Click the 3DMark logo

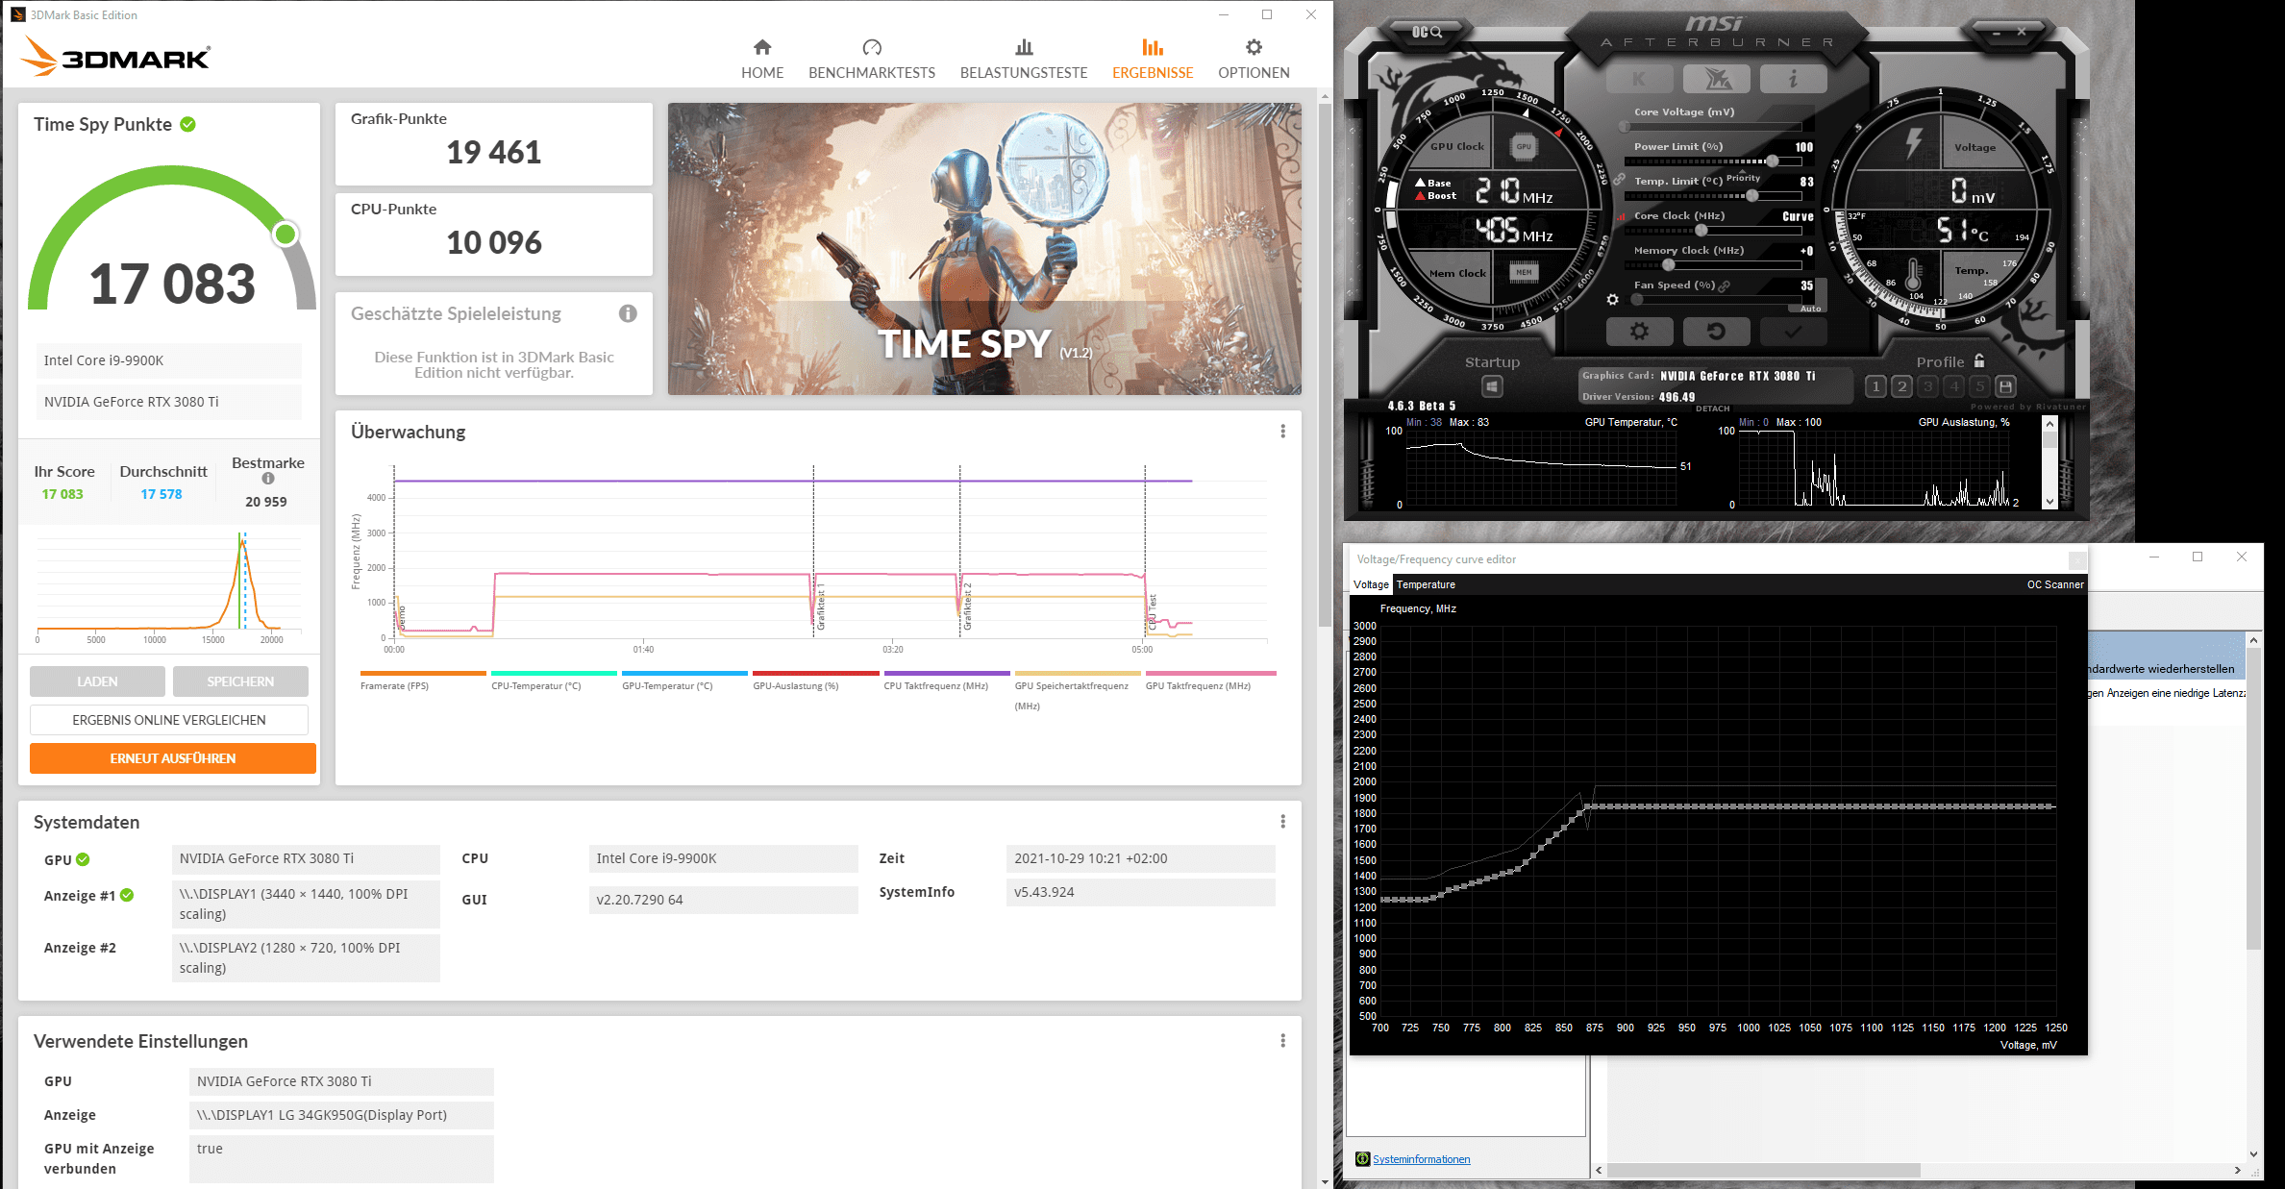(115, 57)
